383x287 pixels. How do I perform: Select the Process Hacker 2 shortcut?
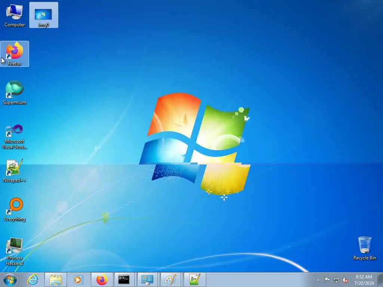point(15,251)
